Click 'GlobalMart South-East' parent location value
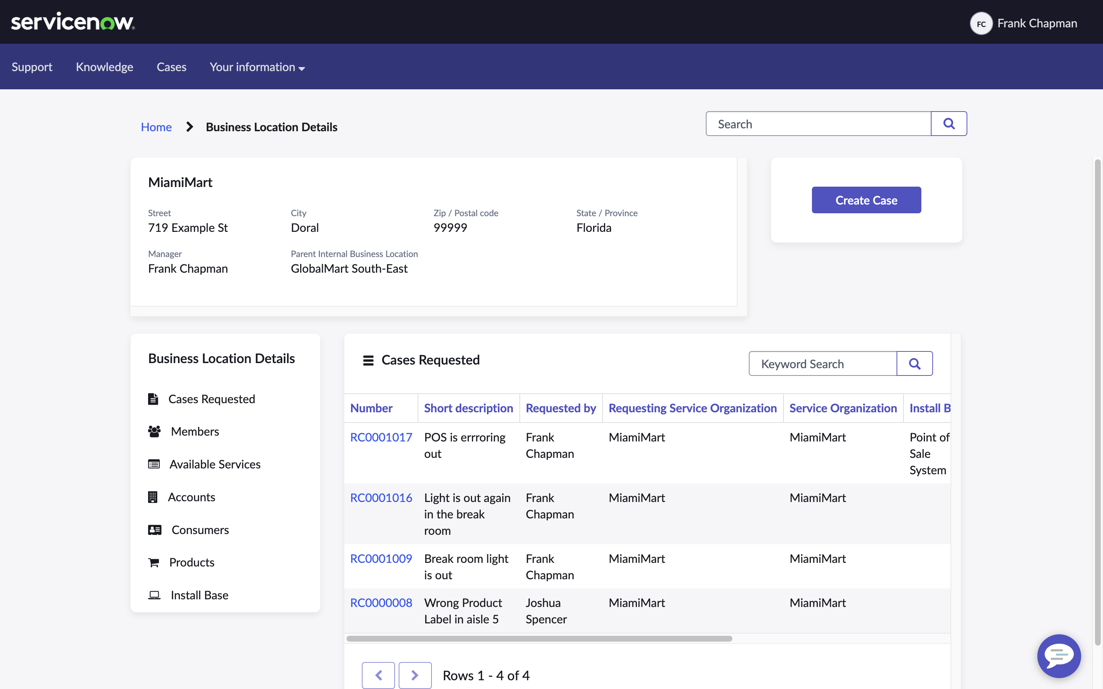The image size is (1103, 689). pos(349,268)
